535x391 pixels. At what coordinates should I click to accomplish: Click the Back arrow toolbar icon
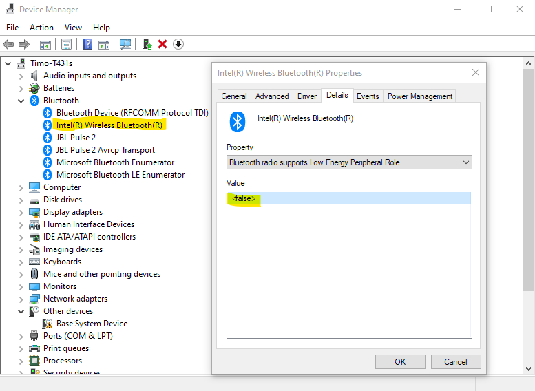point(8,44)
